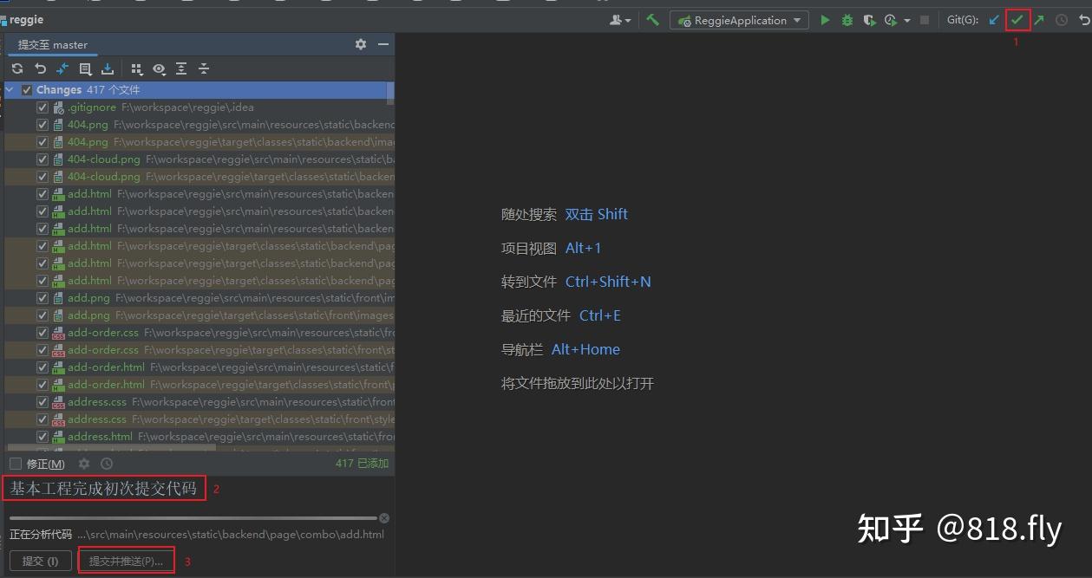Uncheck the Changes 417 files checkbox
Viewport: 1092px width, 578px height.
pyautogui.click(x=27, y=89)
